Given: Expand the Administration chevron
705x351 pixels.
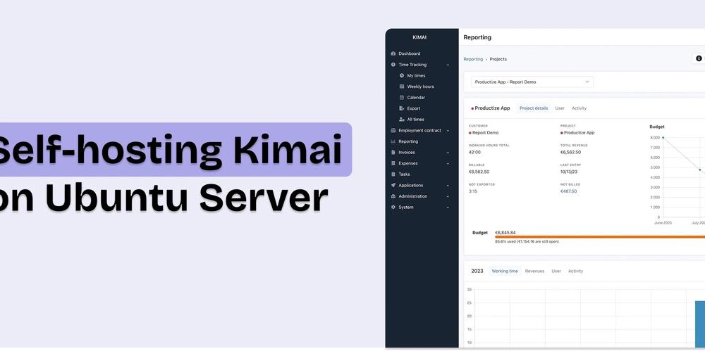Looking at the screenshot, I should tap(448, 196).
